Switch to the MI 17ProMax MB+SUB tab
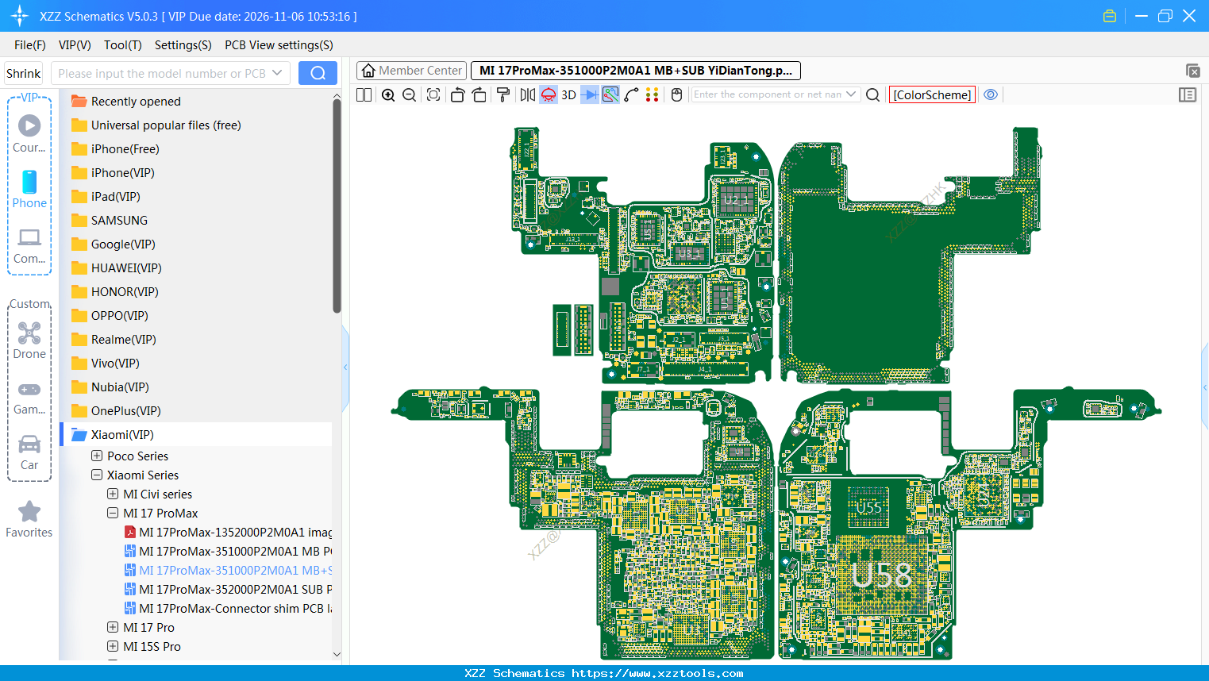This screenshot has width=1209, height=681. click(636, 71)
